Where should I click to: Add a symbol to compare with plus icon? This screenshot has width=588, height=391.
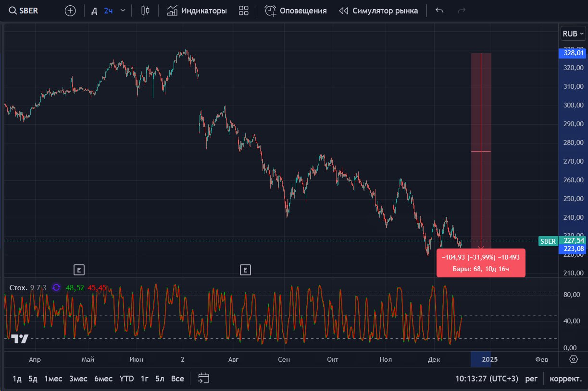tap(70, 11)
